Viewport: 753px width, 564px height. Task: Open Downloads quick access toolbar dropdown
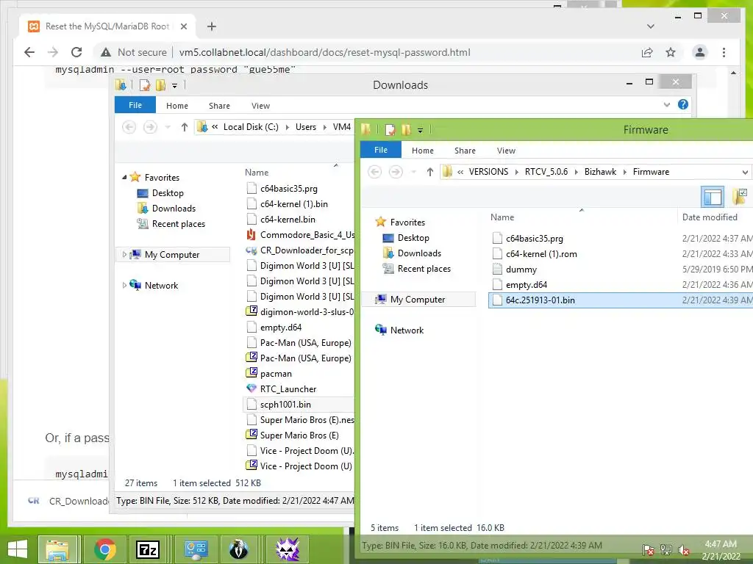175,85
